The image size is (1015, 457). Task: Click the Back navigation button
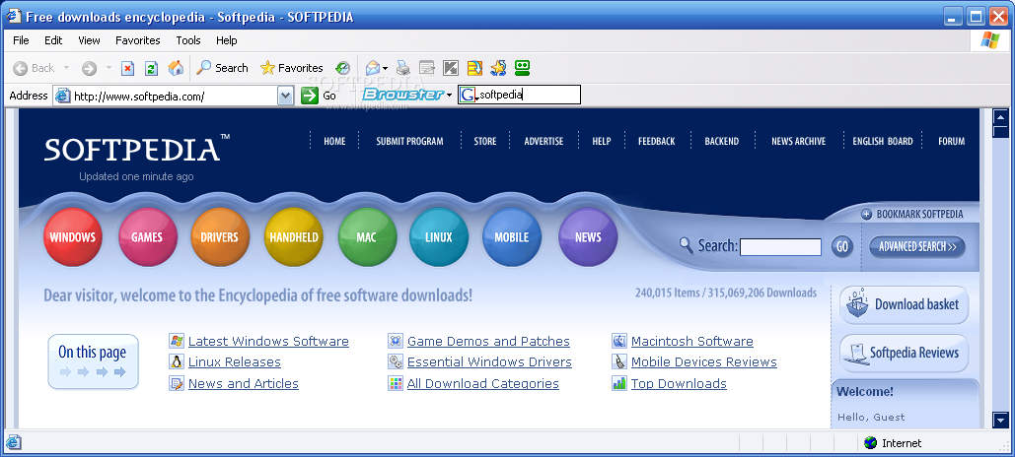coord(34,68)
